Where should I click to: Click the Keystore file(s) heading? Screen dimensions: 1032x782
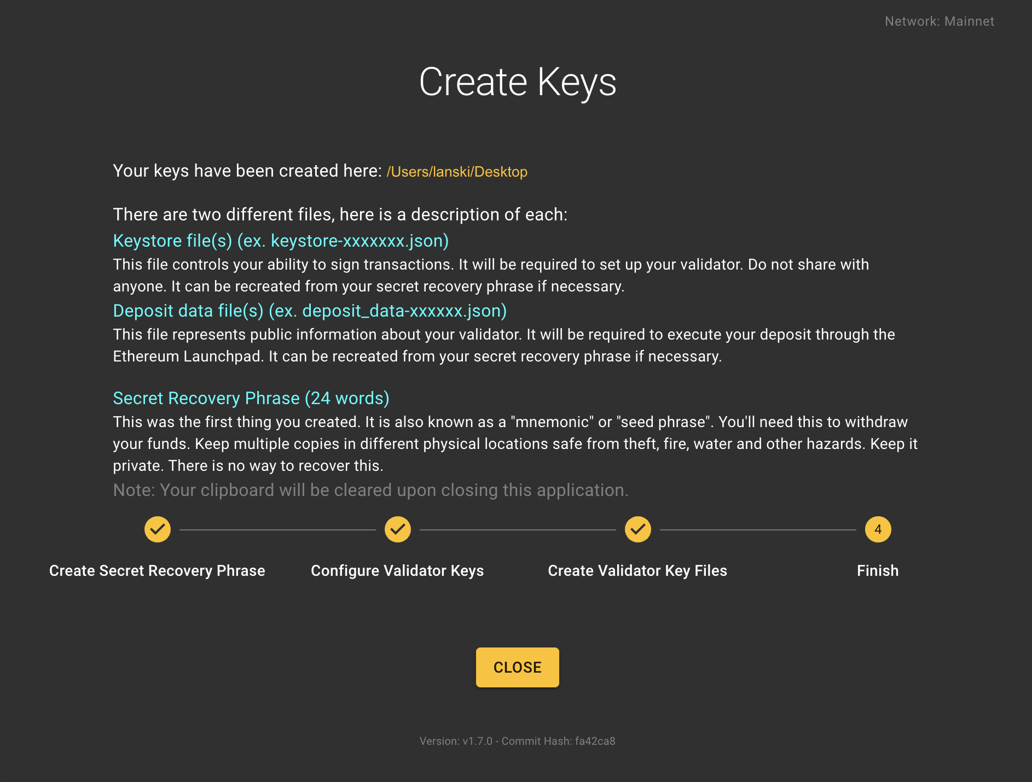(281, 241)
